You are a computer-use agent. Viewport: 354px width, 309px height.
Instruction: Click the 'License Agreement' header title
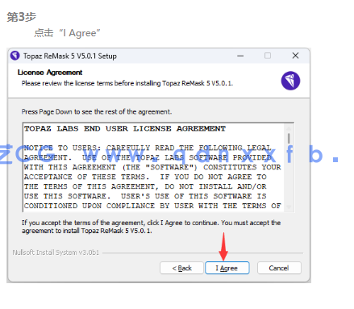50,73
